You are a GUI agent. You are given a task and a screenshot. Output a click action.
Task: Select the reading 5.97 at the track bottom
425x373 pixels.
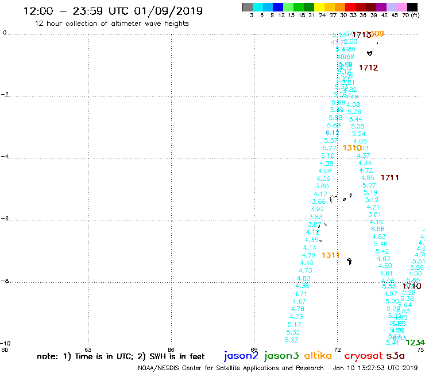tap(291, 340)
